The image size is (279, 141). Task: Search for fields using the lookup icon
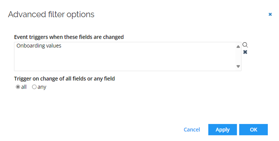(245, 45)
